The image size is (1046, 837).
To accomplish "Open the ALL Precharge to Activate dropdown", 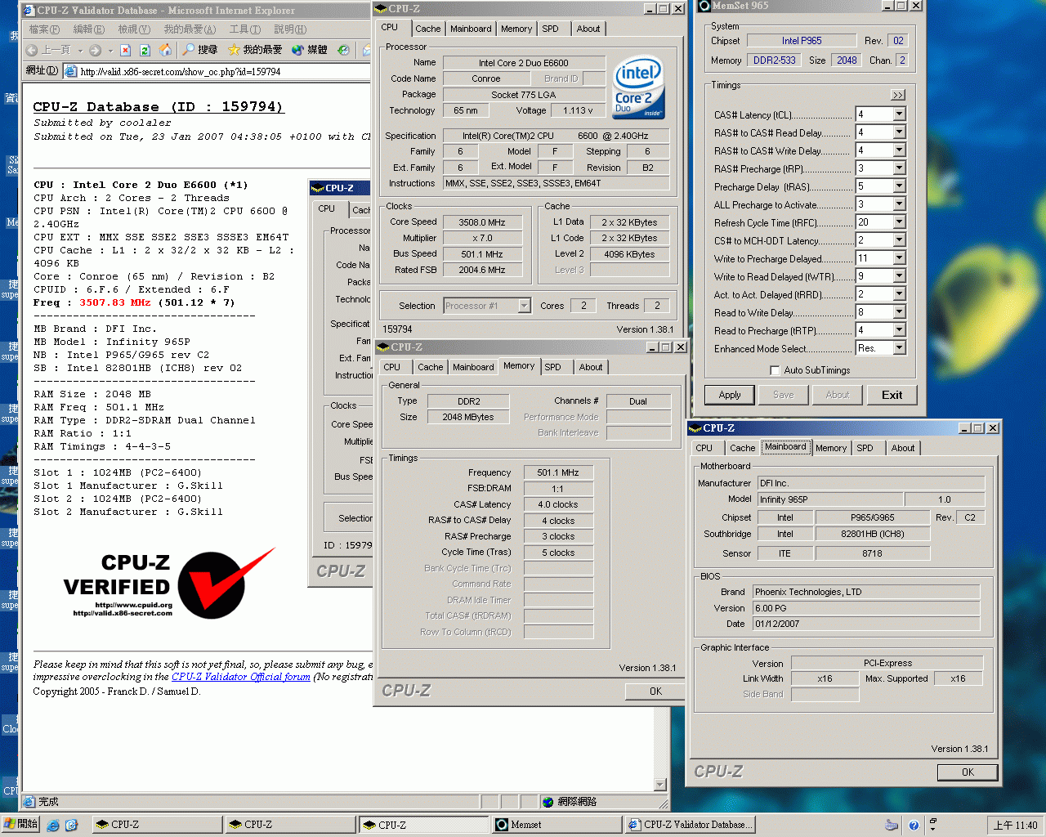I will (x=899, y=204).
